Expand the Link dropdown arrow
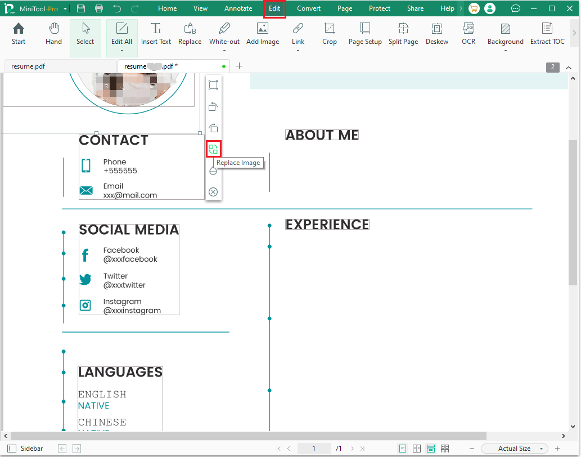 [x=298, y=51]
